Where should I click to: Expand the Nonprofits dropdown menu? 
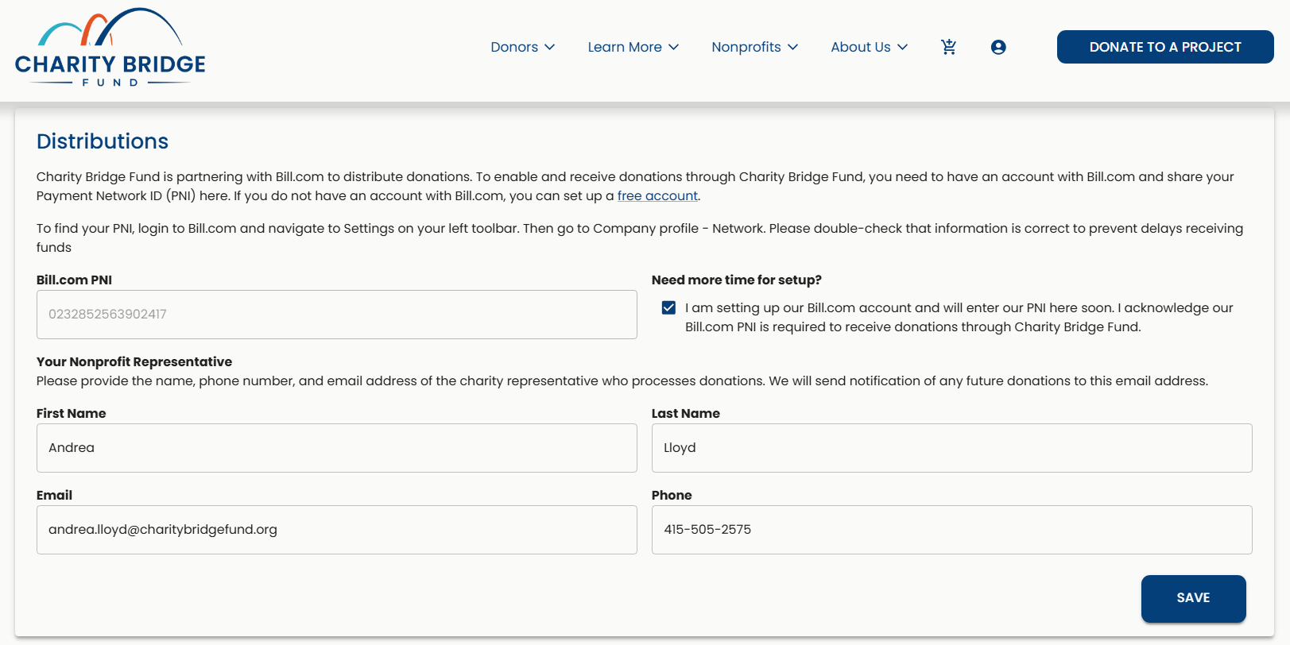754,47
